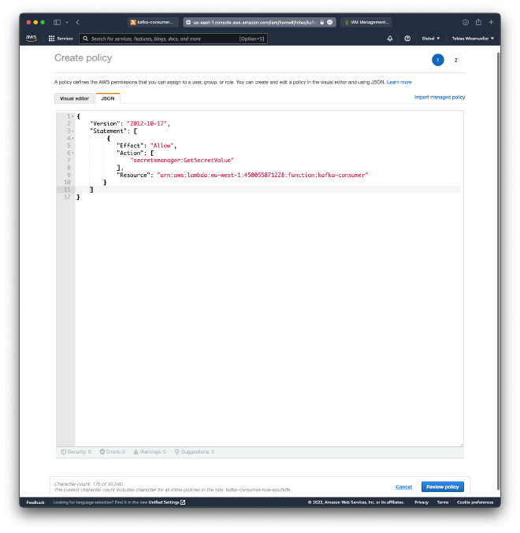Viewport: 520px width, 533px height.
Task: Open the help question mark icon
Action: (x=407, y=38)
